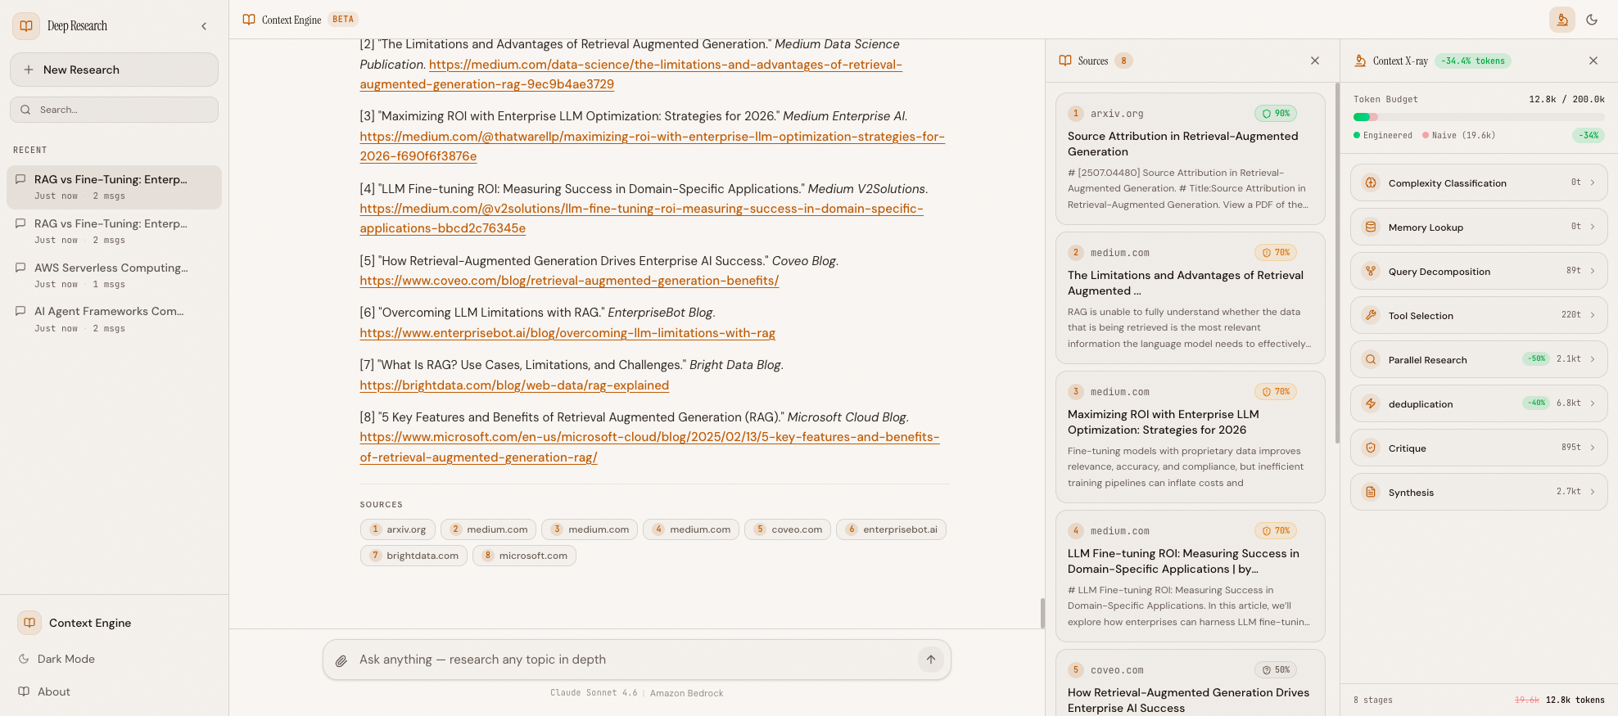Click the Deep Research logo icon
The height and width of the screenshot is (716, 1618).
coord(26,26)
